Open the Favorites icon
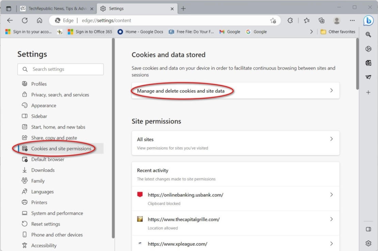 click(x=306, y=20)
